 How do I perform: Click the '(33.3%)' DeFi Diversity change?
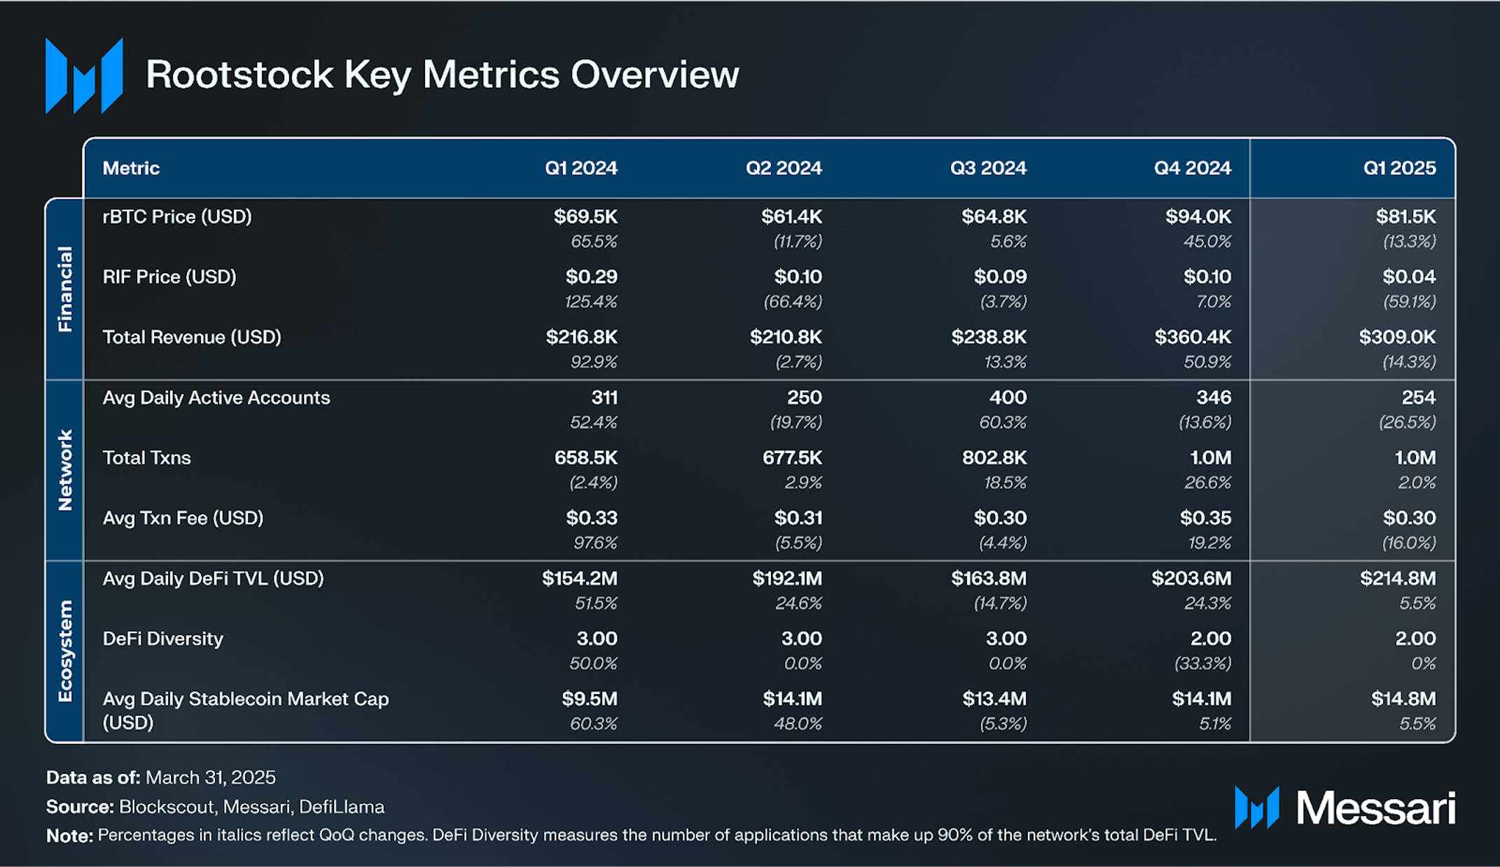(x=1202, y=663)
